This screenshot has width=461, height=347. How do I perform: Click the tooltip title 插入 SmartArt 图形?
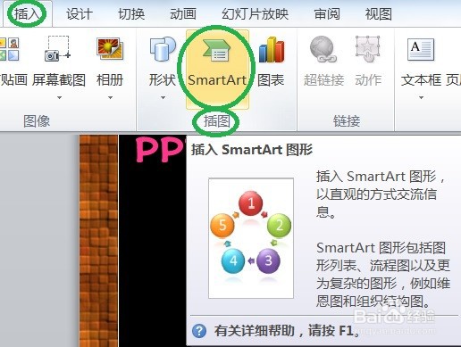tap(252, 150)
